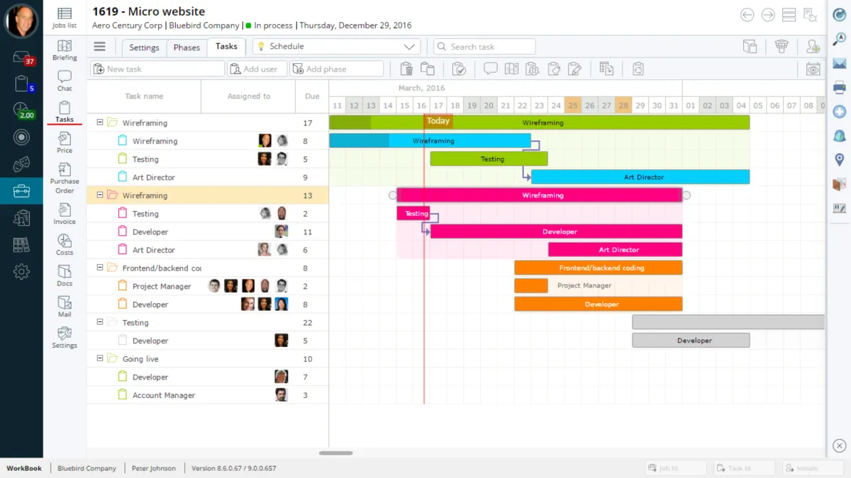Click the Today marker on the timeline
The width and height of the screenshot is (851, 478).
click(x=438, y=121)
